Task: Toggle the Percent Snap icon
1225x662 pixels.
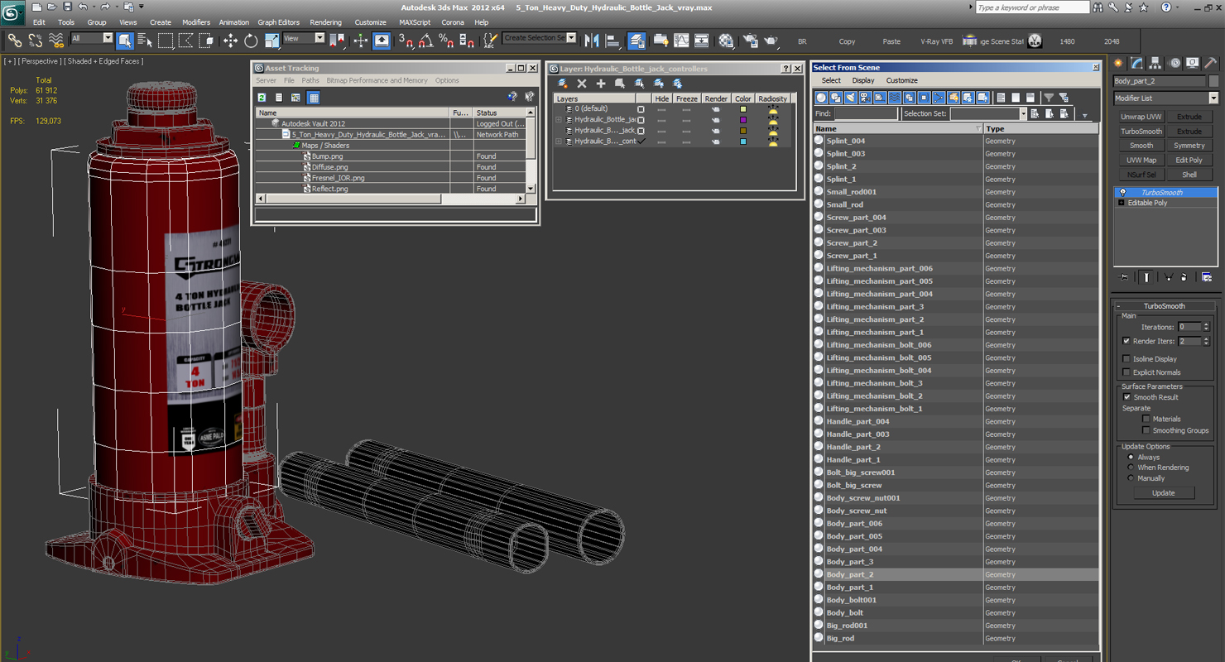Action: [x=445, y=40]
